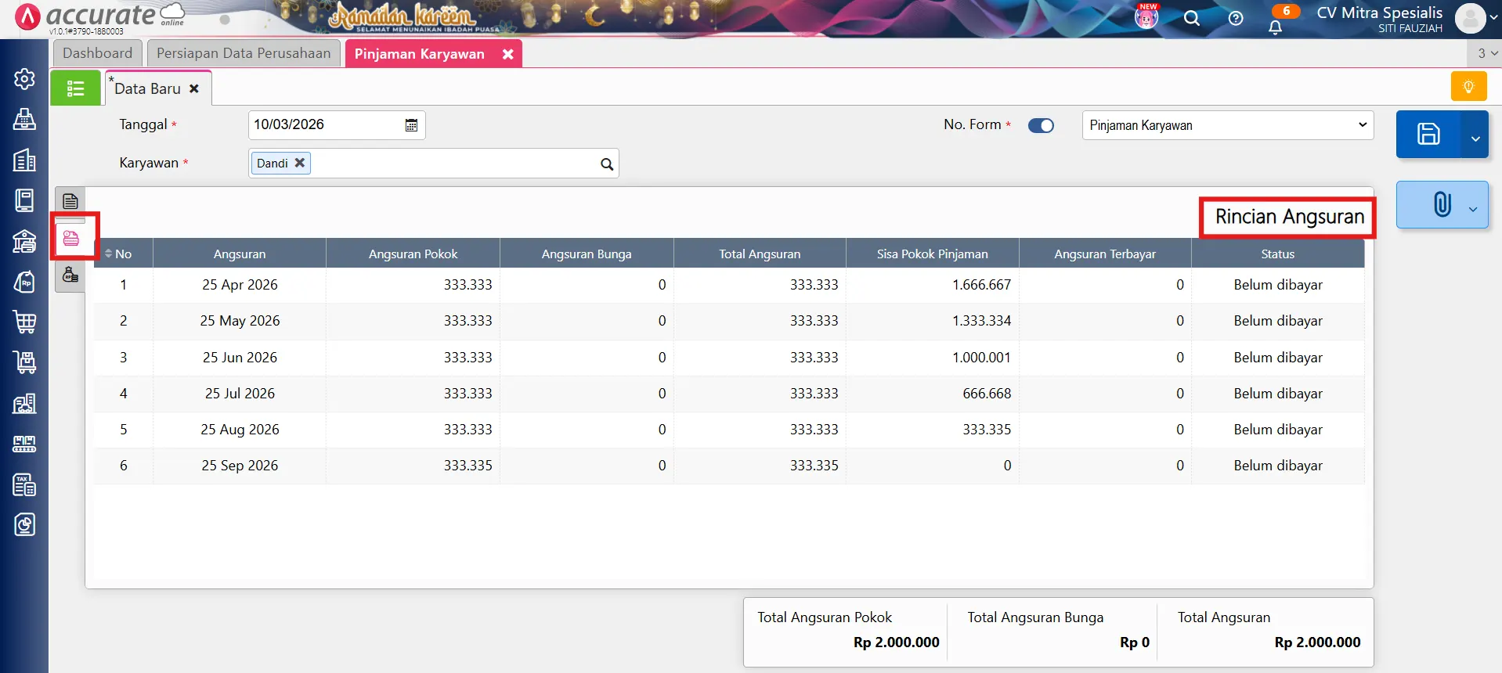Screen dimensions: 1502x673
Task: Switch to the Dashboard tab
Action: 98,53
